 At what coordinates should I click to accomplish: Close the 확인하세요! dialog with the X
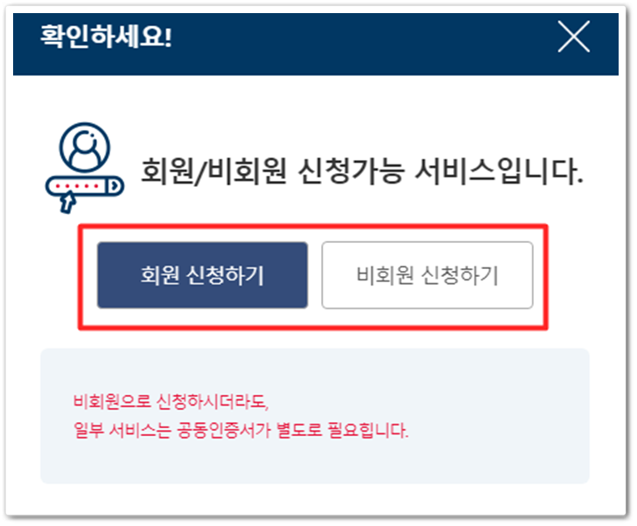tap(573, 37)
